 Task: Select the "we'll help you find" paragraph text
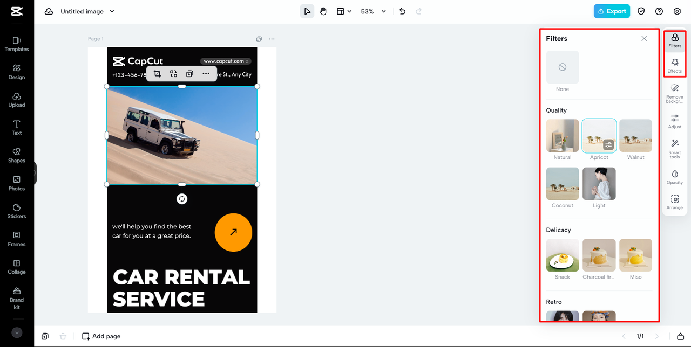152,231
